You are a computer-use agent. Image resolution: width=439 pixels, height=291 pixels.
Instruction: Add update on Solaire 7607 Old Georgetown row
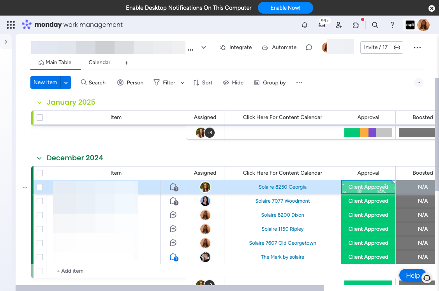pos(173,243)
